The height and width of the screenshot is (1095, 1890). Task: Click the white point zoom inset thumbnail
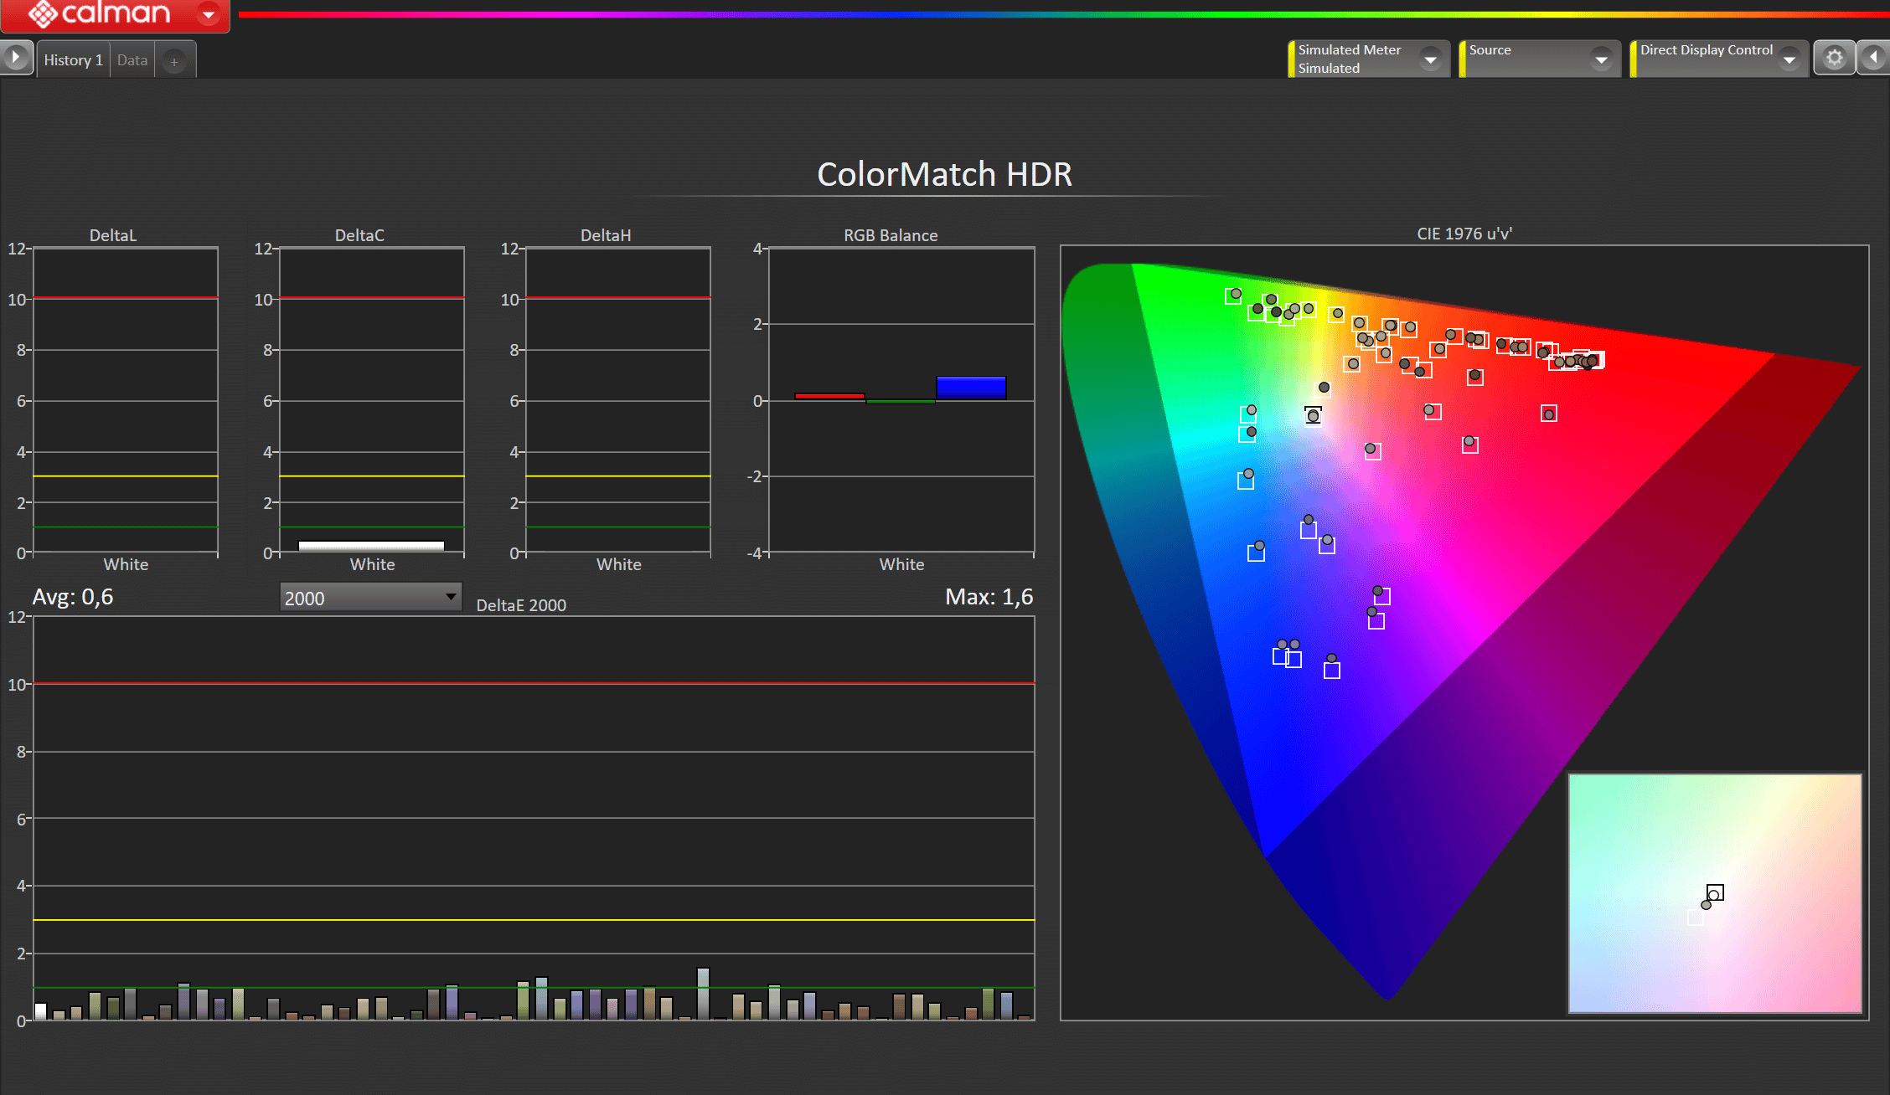click(1714, 892)
